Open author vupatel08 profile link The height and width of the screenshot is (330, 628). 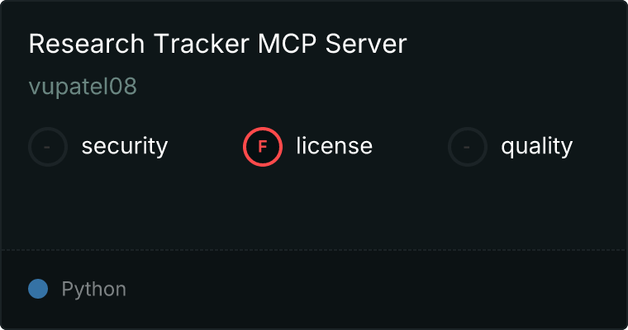tap(83, 87)
